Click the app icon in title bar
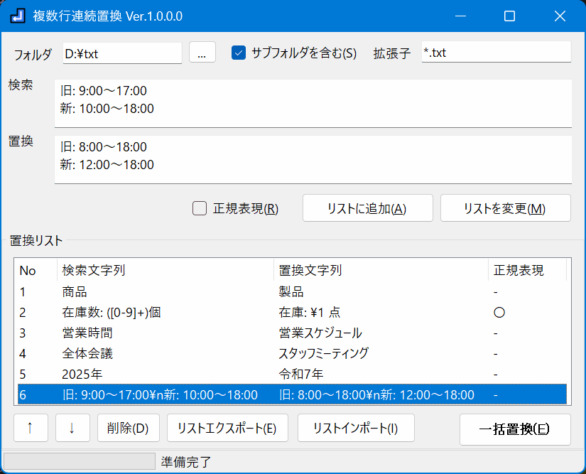The image size is (586, 474). coord(18,16)
